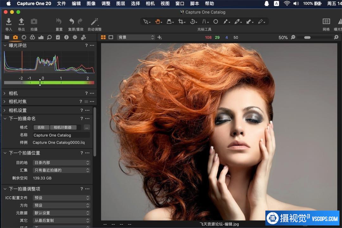Select the arrow pointer cursor tool
Screen dimensions: 342x228
click(146, 22)
